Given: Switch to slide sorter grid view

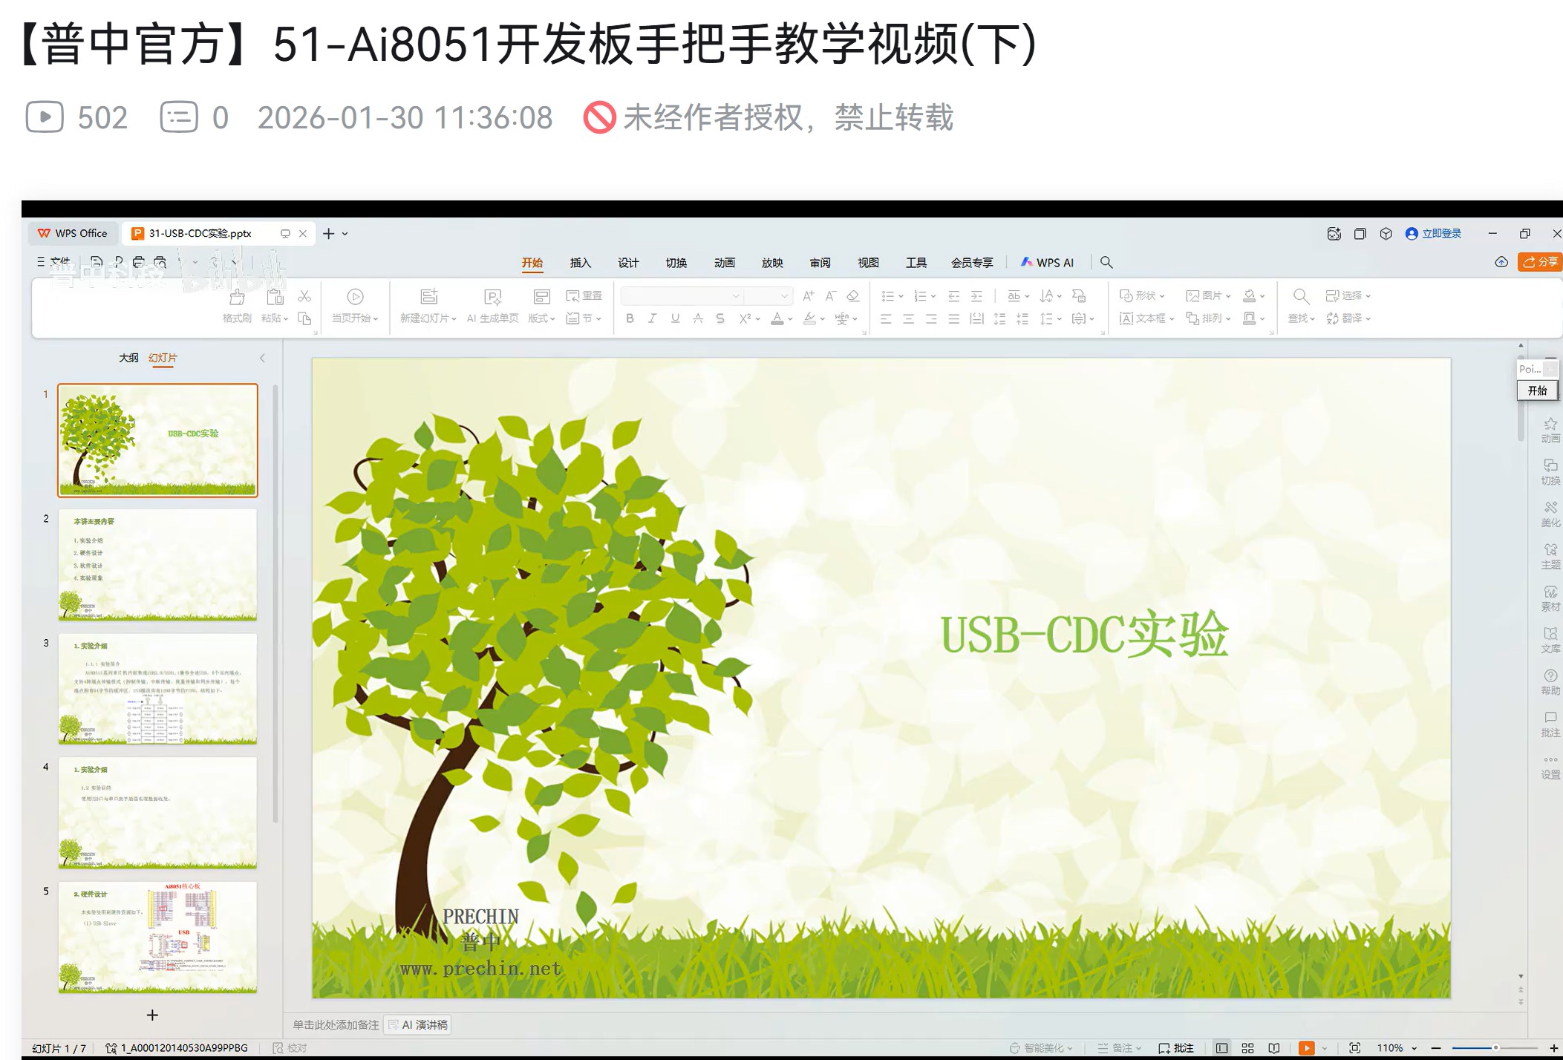Looking at the screenshot, I should coord(1247,1048).
